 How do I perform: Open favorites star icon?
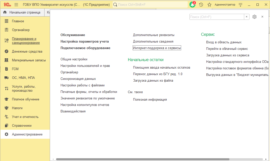pos(209,5)
